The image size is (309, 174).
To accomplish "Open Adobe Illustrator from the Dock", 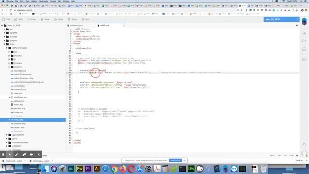I will point(97,169).
